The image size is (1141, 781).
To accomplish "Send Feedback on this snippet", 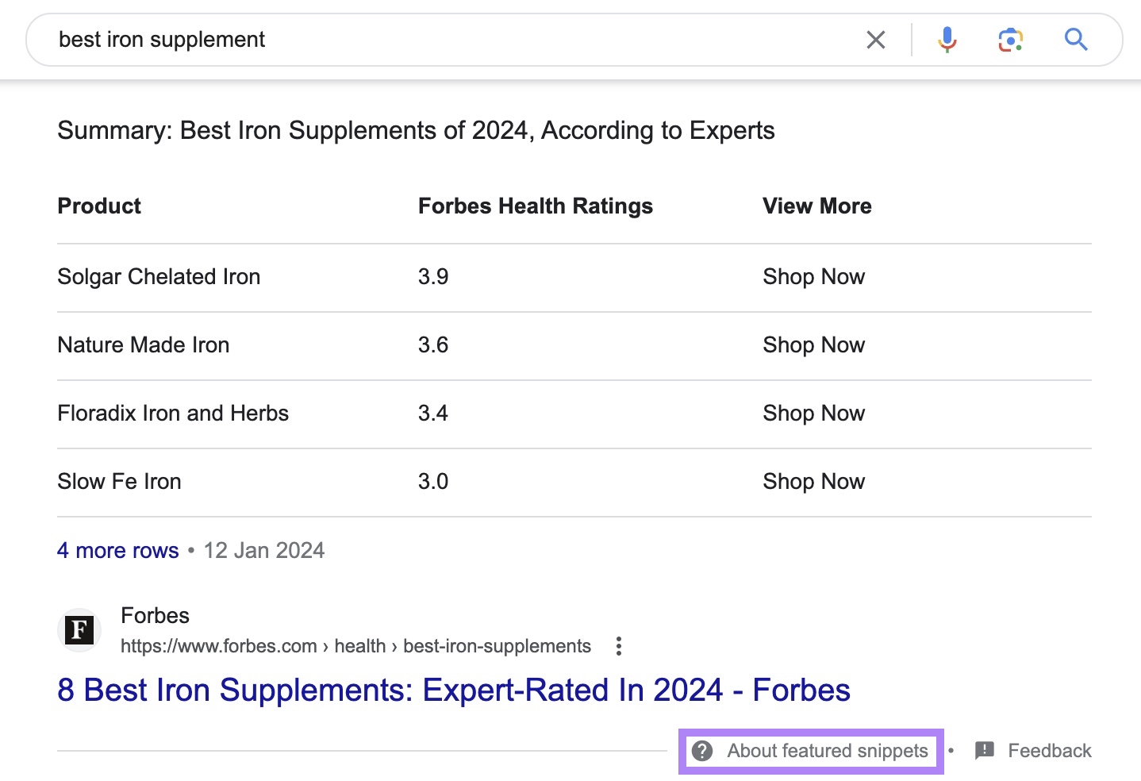I will (x=1049, y=750).
